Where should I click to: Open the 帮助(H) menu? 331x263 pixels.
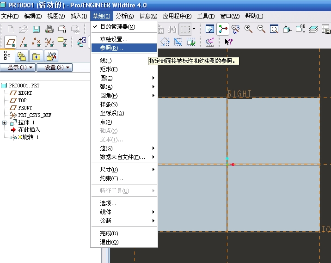coord(254,16)
